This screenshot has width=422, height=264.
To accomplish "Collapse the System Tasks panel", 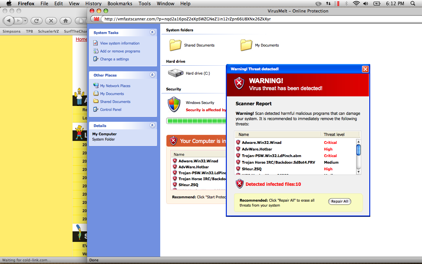I will (152, 32).
